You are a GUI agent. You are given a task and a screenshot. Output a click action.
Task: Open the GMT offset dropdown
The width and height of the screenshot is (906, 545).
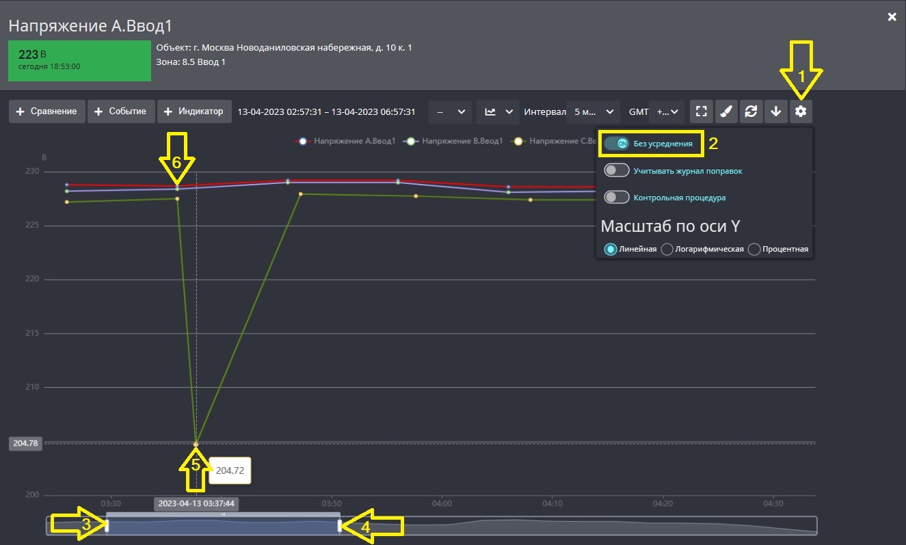tap(667, 111)
